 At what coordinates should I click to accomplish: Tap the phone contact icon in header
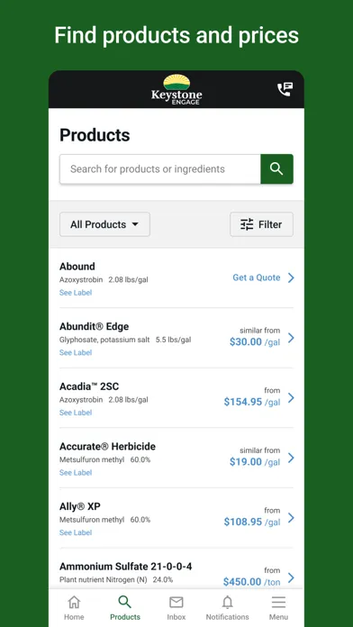[x=285, y=89]
